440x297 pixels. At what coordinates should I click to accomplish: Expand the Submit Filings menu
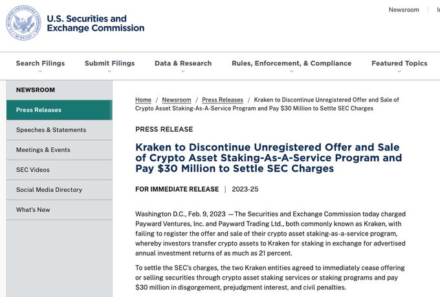[109, 63]
